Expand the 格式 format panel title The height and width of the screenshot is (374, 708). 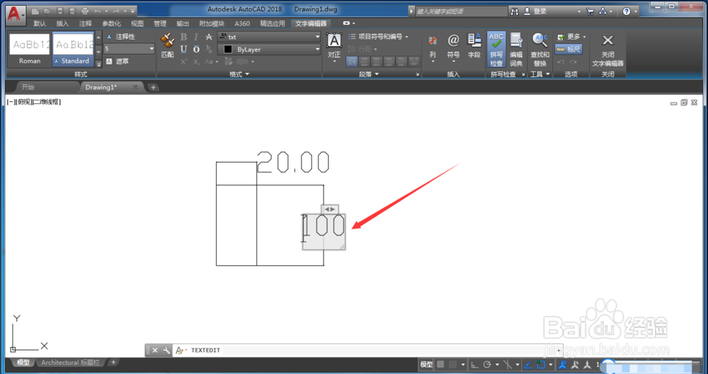pyautogui.click(x=239, y=74)
